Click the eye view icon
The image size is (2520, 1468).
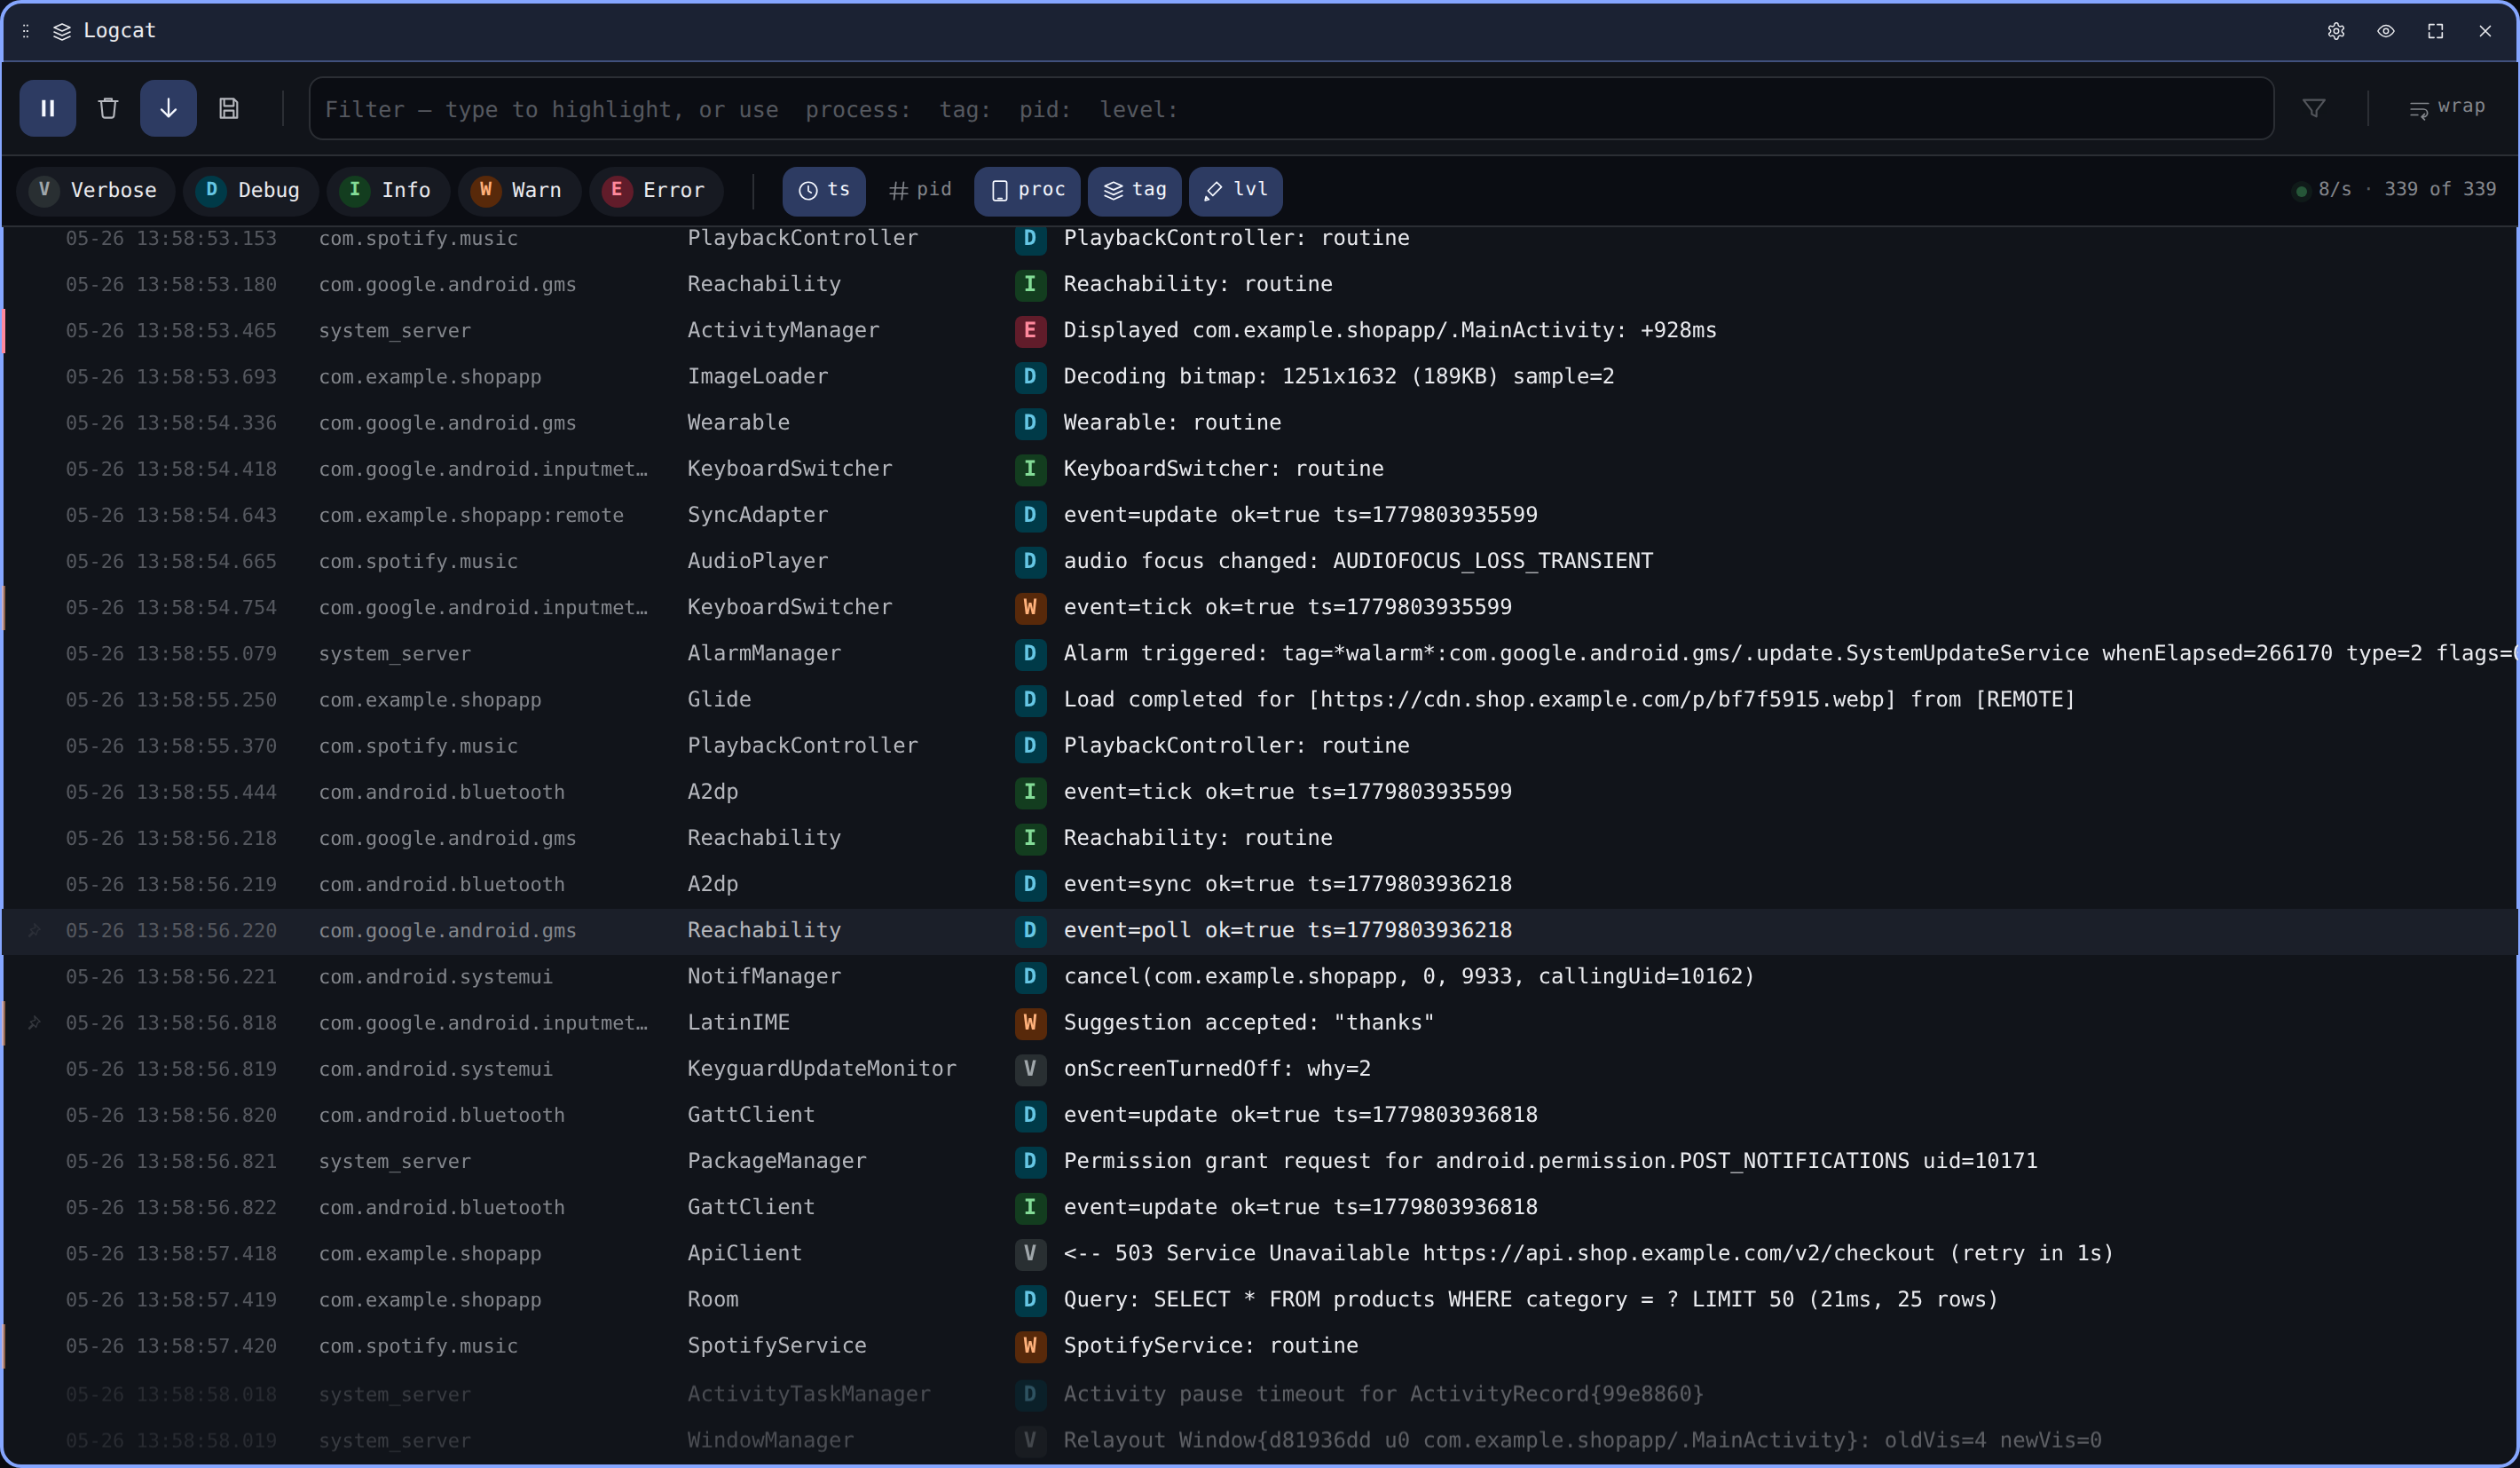pos(2386,31)
